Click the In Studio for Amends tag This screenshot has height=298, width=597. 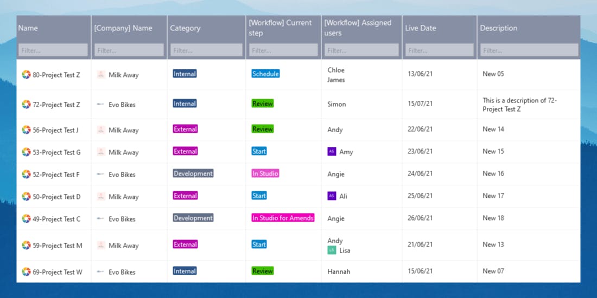(x=283, y=218)
